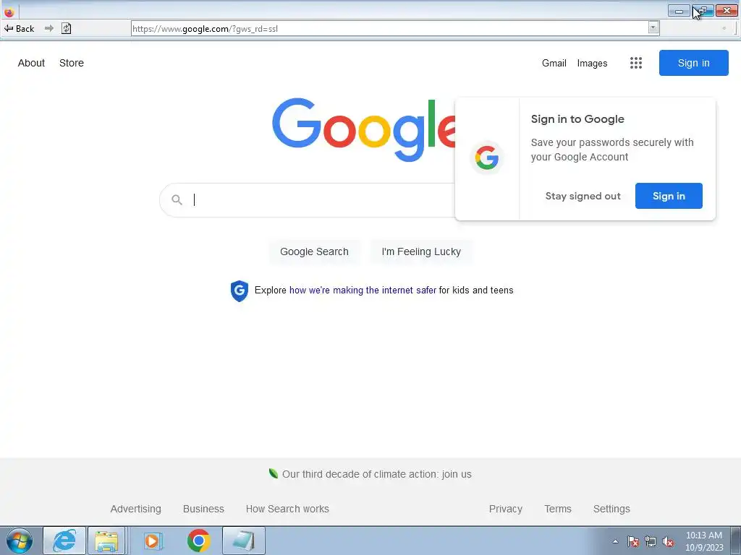Screen dimensions: 741x555
Task: Select the notepad-style app on taskbar
Action: [243, 541]
